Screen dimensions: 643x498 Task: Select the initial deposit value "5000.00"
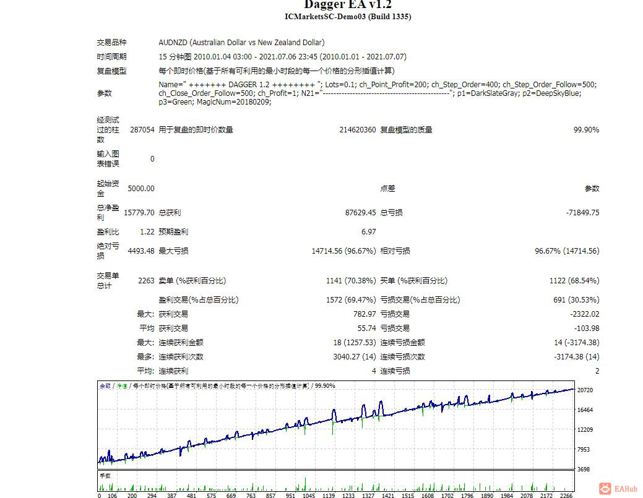pos(141,188)
